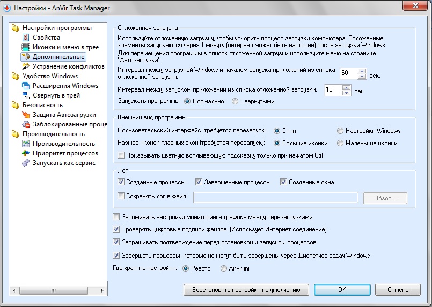Select Приоритет процессов in the tree
Image resolution: width=432 pixels, height=307 pixels.
pos(65,153)
